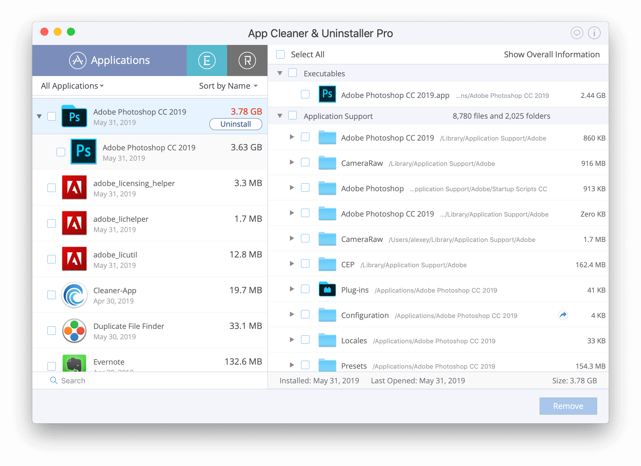Switch to the Remaining Files tab

pos(247,60)
